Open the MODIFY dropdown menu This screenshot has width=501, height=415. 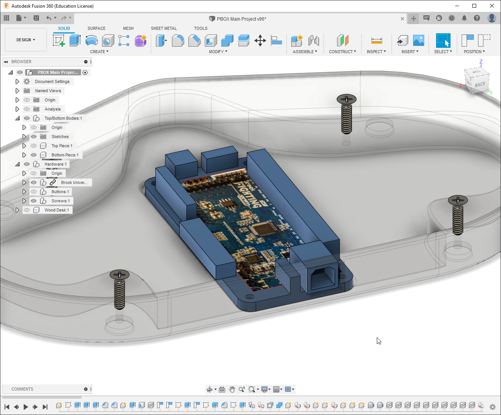(218, 51)
